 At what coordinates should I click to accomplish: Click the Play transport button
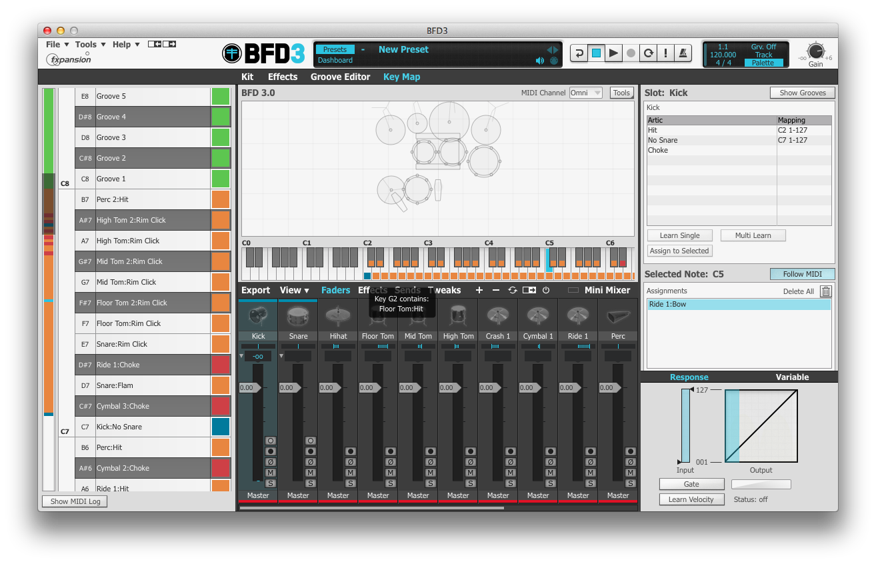click(x=614, y=53)
